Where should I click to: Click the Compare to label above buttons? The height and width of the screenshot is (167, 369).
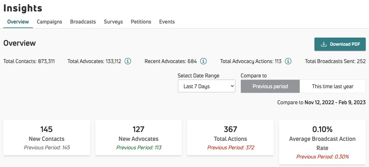(x=254, y=75)
